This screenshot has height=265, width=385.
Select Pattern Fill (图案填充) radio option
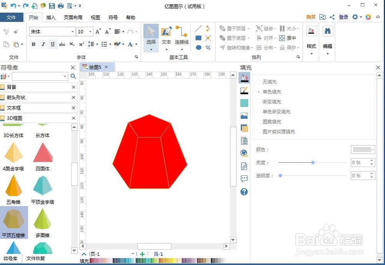pos(269,122)
